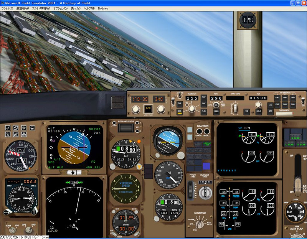Open the 航空機(A) menu
This screenshot has height=239, width=307.
click(x=23, y=8)
